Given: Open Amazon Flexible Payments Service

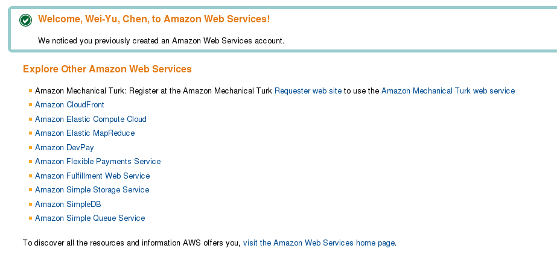Looking at the screenshot, I should point(98,162).
